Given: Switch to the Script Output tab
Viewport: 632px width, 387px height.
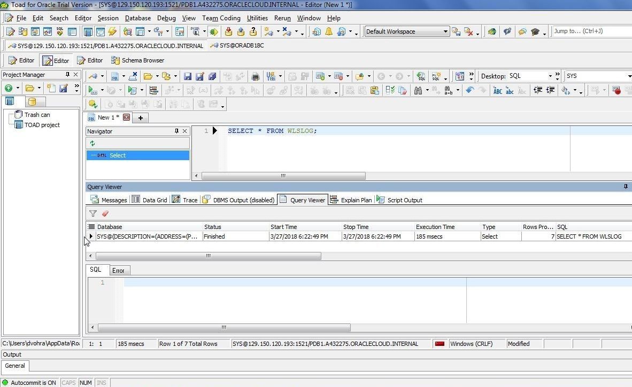Looking at the screenshot, I should pos(399,200).
